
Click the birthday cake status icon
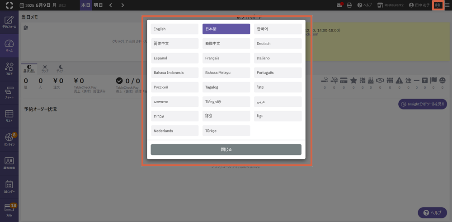(371, 81)
